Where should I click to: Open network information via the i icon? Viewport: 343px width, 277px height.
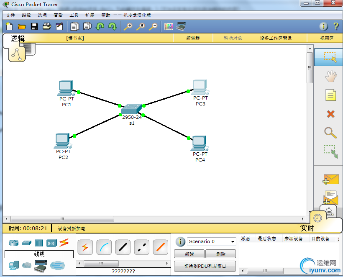[x=323, y=26]
